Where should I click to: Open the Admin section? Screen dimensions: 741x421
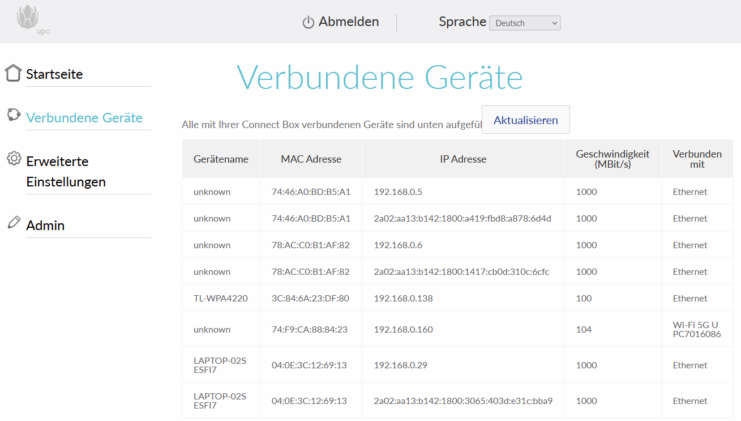[x=45, y=226]
